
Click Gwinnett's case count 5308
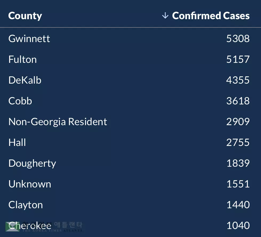tap(238, 39)
